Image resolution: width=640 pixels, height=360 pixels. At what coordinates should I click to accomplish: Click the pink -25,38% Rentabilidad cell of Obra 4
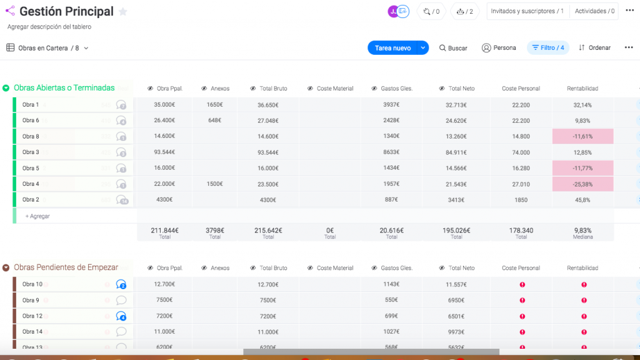pos(582,184)
